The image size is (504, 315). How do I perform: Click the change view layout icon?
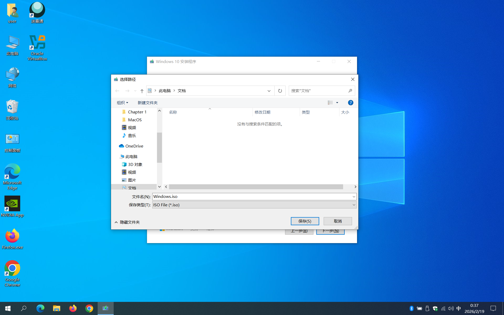pos(330,103)
